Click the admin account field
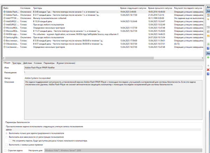Image resolution: width=210 pixels, height=153 pixels. pos(103,130)
